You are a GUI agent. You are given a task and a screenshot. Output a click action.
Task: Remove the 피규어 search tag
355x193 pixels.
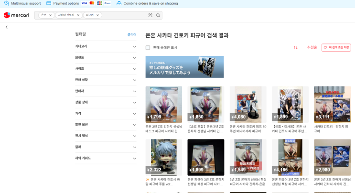97,15
